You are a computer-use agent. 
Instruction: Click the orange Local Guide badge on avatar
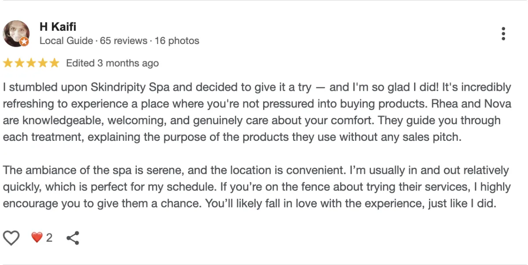(24, 42)
